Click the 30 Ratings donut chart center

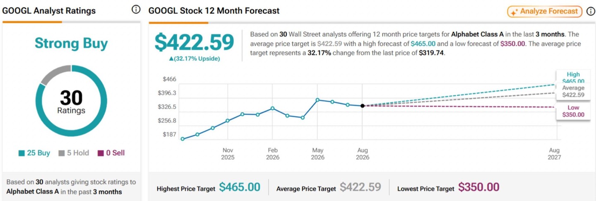click(x=71, y=102)
